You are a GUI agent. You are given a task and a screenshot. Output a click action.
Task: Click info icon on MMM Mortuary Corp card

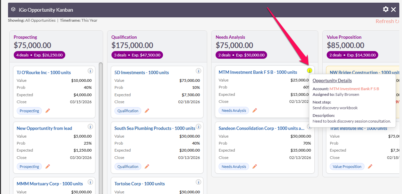coord(90,182)
